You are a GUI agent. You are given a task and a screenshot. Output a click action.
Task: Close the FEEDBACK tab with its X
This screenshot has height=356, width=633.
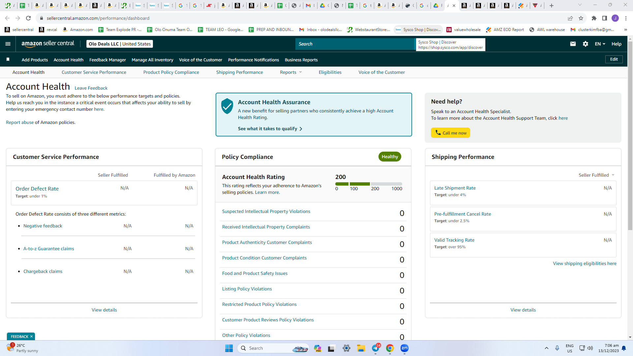[31, 337]
